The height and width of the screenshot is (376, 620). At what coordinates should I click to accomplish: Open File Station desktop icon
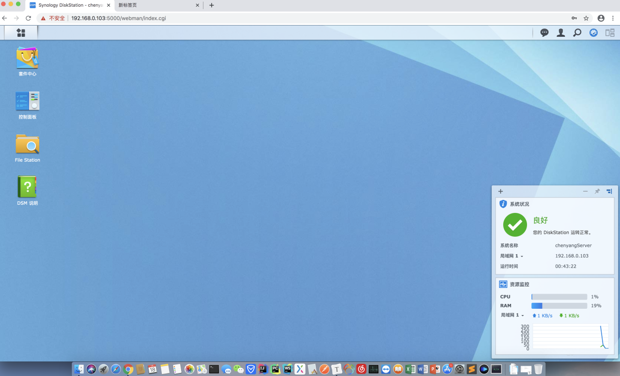28,144
